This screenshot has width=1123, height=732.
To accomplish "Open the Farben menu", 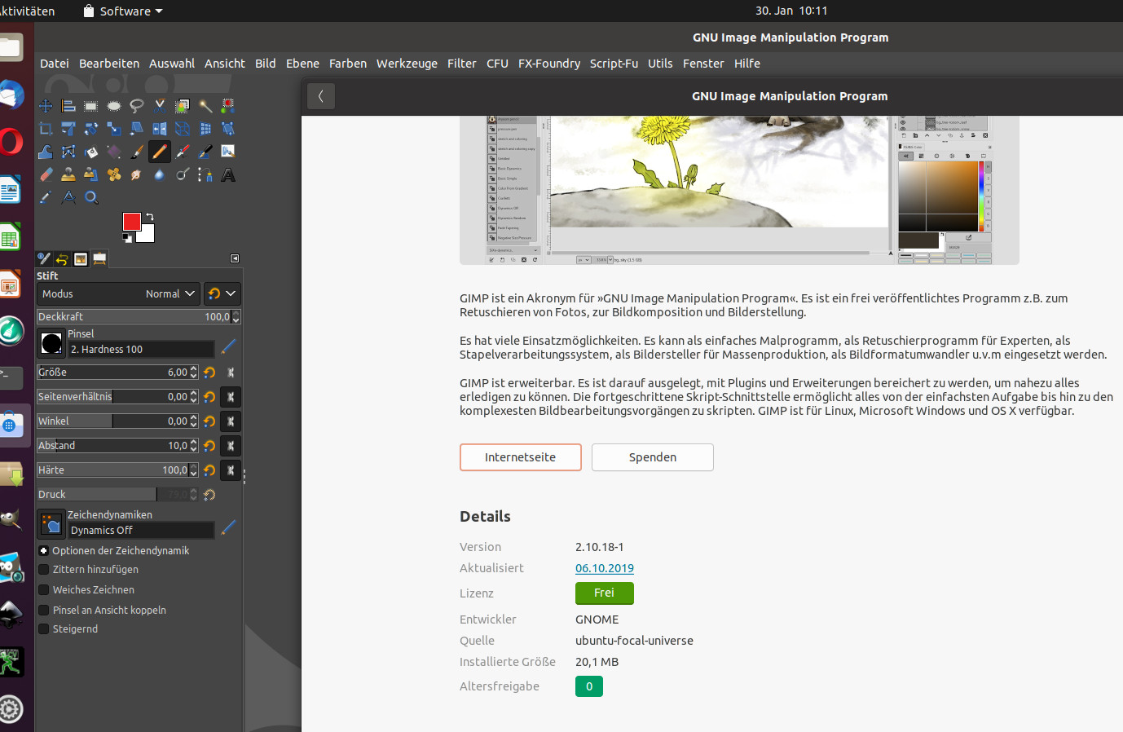I will (x=347, y=64).
